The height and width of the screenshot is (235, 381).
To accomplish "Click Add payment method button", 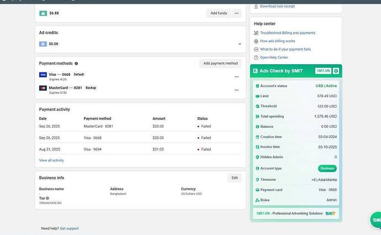I will pyautogui.click(x=220, y=63).
